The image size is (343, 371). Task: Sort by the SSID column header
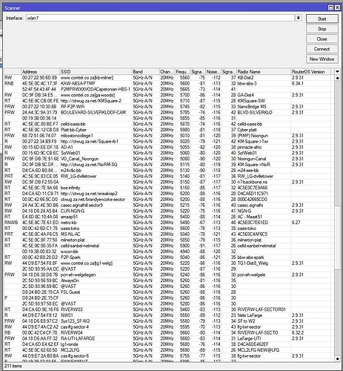tap(96, 72)
